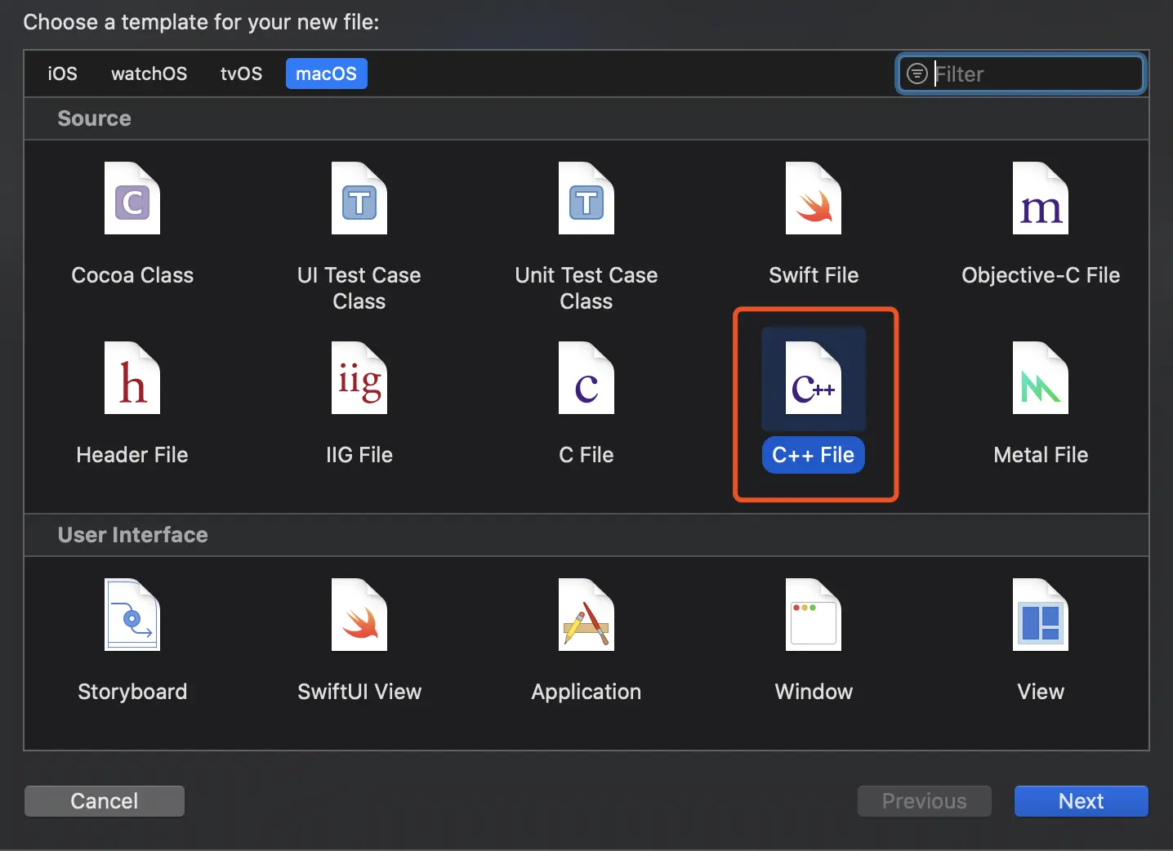The height and width of the screenshot is (851, 1173).
Task: Select the Application template icon
Action: pos(586,615)
